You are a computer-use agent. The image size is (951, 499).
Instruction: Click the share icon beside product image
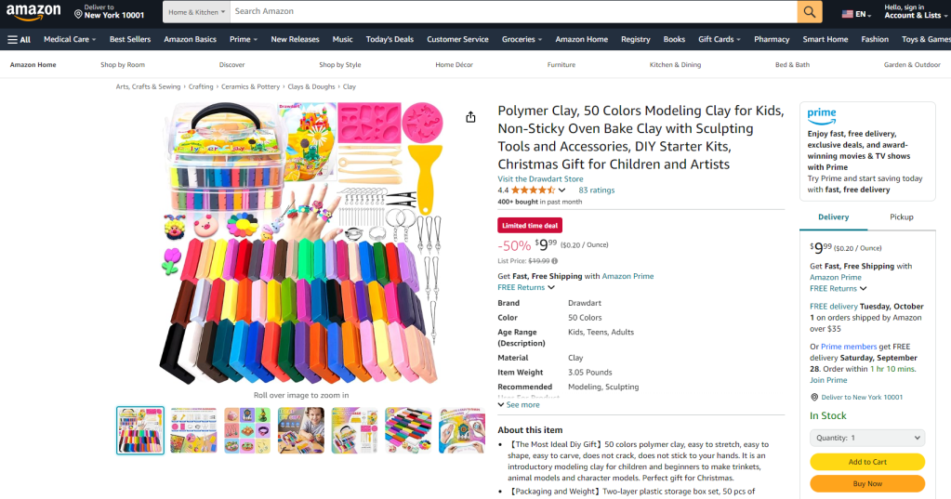470,117
